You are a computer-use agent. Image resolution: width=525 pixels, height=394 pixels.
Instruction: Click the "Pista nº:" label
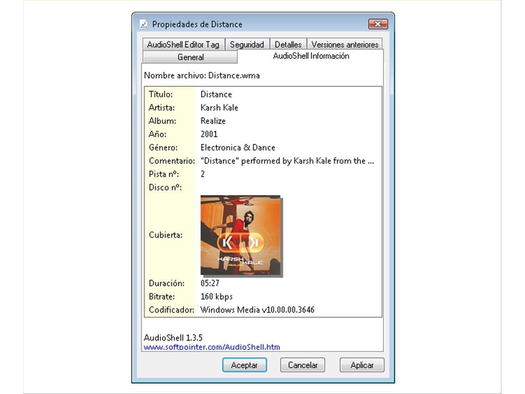pos(164,174)
